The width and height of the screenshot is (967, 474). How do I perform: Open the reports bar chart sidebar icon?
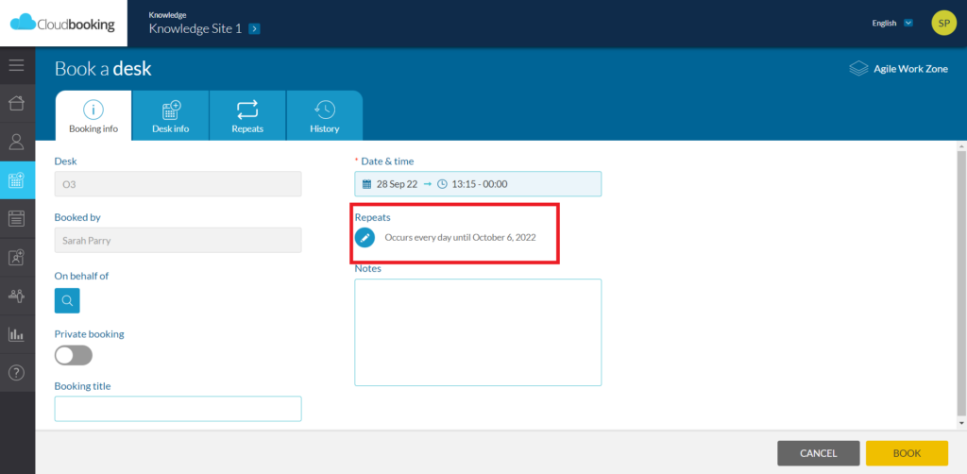[x=17, y=334]
